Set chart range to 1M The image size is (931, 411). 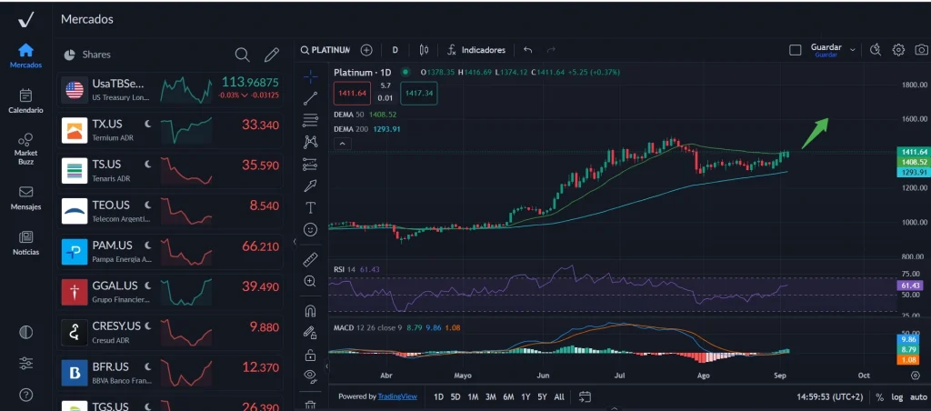(473, 396)
